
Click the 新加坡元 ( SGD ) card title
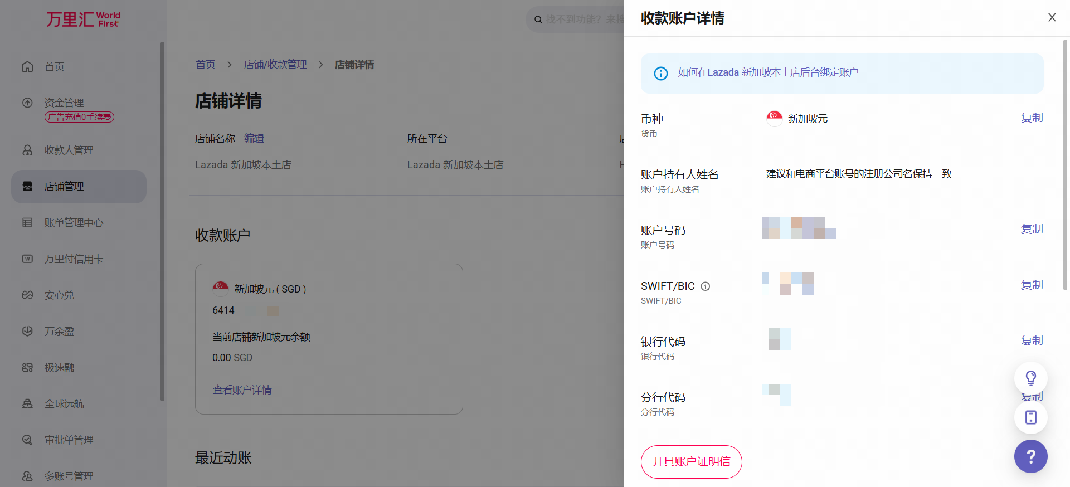(270, 289)
